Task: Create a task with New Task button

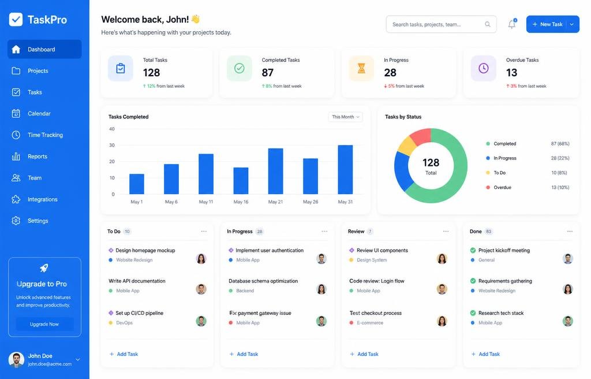Action: [547, 24]
